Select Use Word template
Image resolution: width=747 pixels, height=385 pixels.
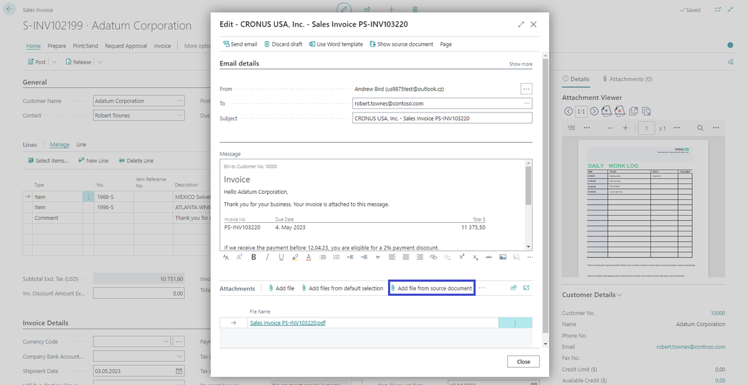click(x=336, y=44)
